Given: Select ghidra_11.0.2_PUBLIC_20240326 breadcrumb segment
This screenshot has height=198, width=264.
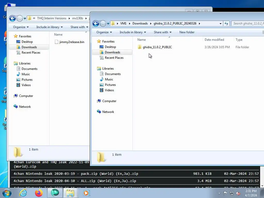Looking at the screenshot, I should click(175, 23).
